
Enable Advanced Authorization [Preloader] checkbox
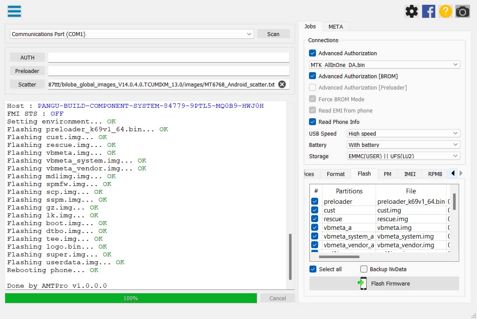pyautogui.click(x=312, y=87)
